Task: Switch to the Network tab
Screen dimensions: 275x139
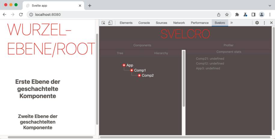Action: [179, 23]
